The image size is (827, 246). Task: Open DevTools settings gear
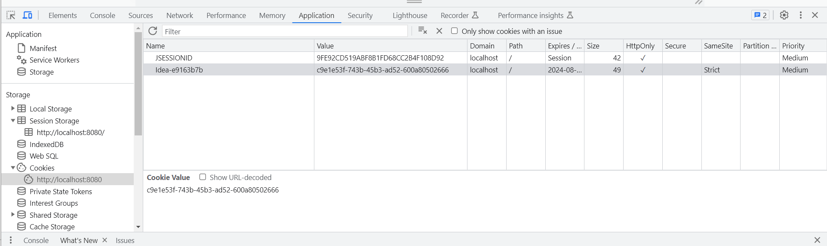[784, 15]
